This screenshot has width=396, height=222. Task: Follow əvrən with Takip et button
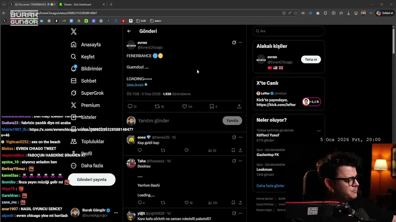311,60
